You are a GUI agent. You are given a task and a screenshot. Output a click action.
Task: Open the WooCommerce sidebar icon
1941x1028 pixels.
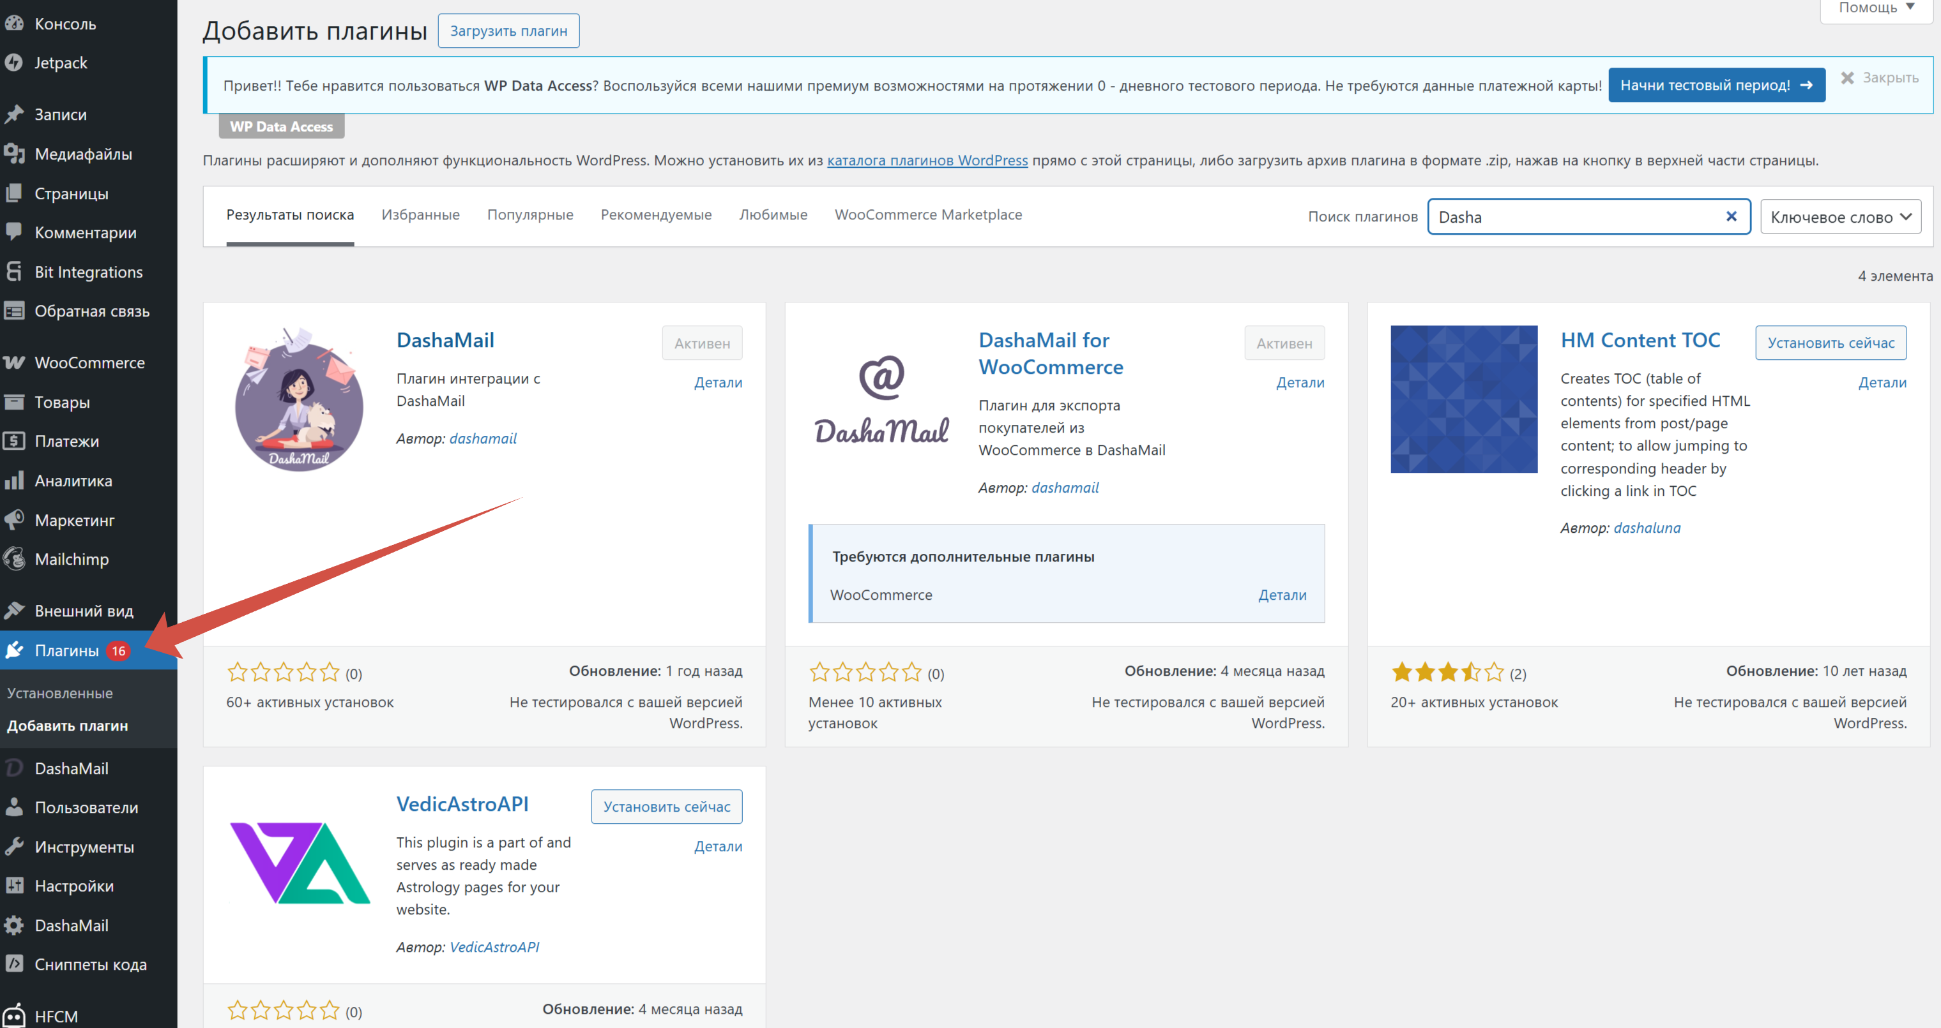13,362
